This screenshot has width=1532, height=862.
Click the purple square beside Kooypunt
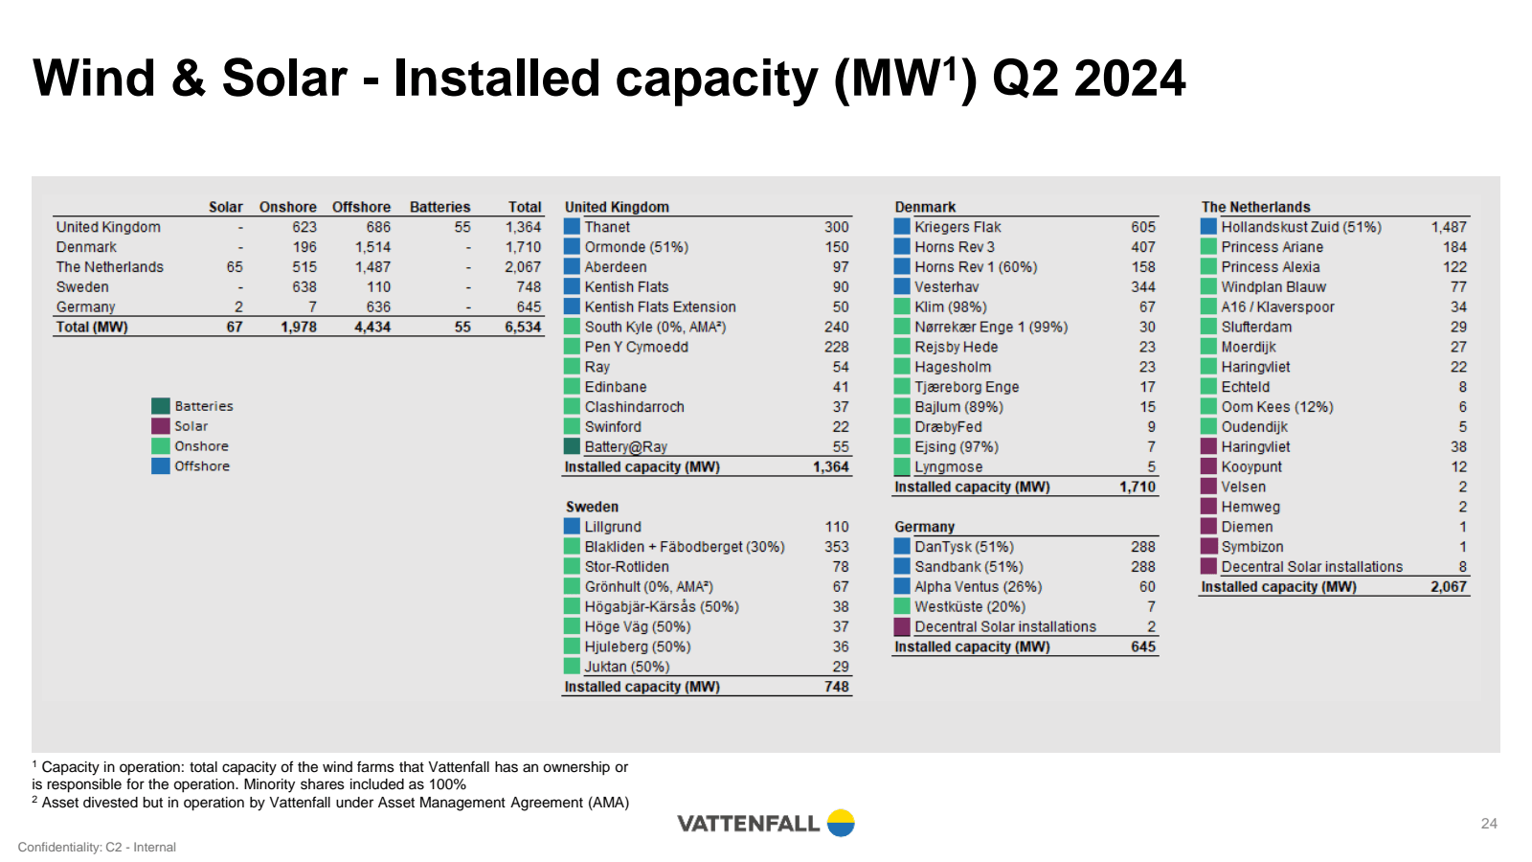(x=1208, y=466)
